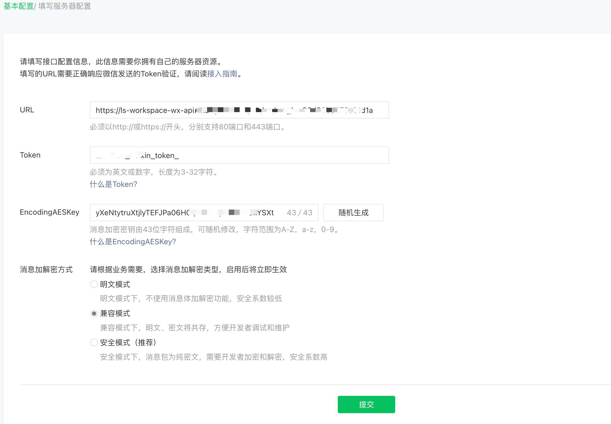Viewport: 611px width, 424px height.
Task: Click the 消息加解密方式 section label
Action: tap(46, 269)
